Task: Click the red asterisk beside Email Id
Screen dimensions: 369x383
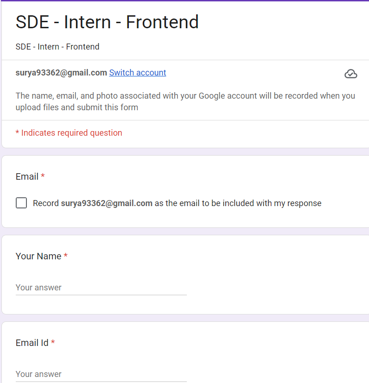Action: [53, 342]
